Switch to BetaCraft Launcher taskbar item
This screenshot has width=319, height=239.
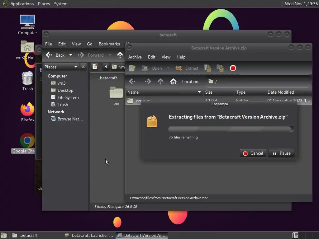point(89,235)
